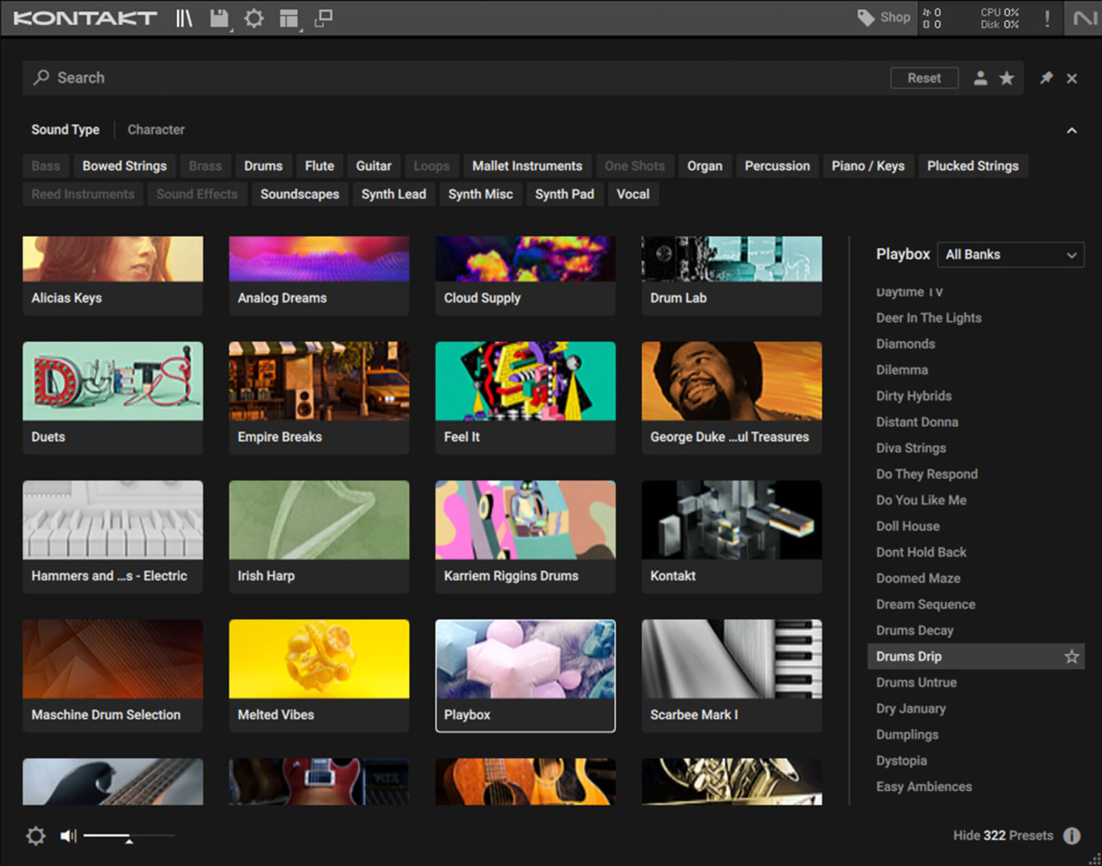The image size is (1102, 866).
Task: Switch to the Character tab
Action: coord(156,130)
